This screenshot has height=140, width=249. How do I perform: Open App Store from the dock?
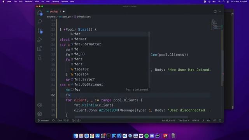click(x=98, y=136)
